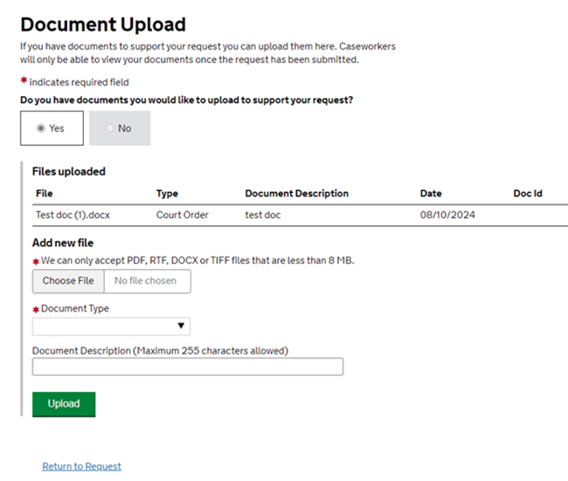This screenshot has width=568, height=481.
Task: Click the Court Order type cell
Action: pyautogui.click(x=182, y=215)
